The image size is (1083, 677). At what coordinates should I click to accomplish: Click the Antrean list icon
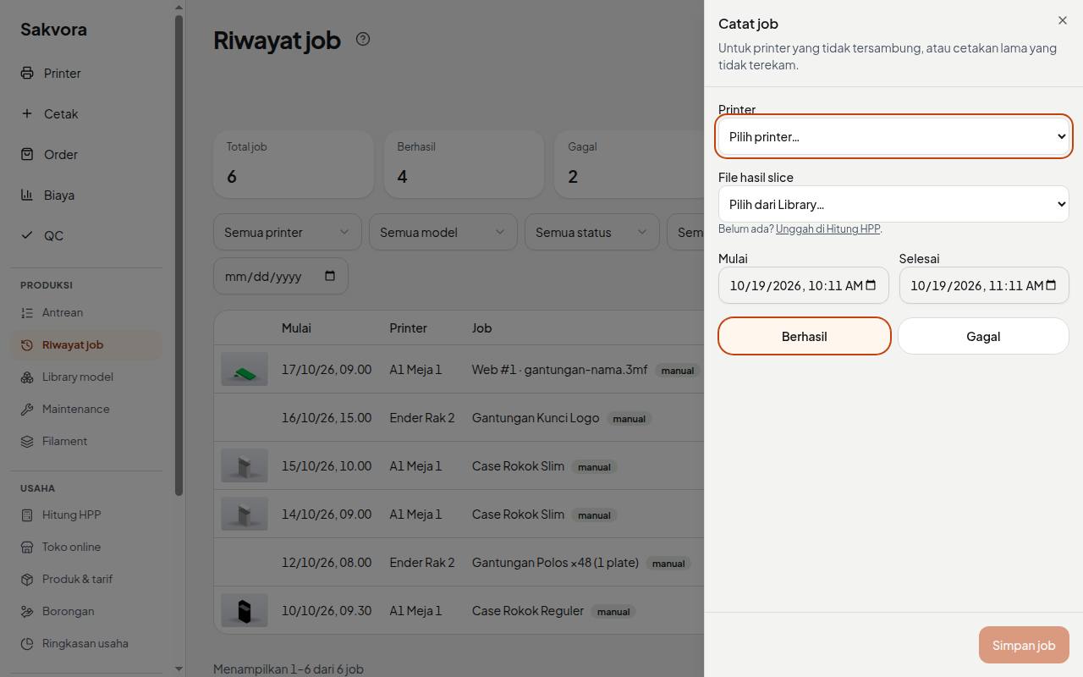[27, 312]
